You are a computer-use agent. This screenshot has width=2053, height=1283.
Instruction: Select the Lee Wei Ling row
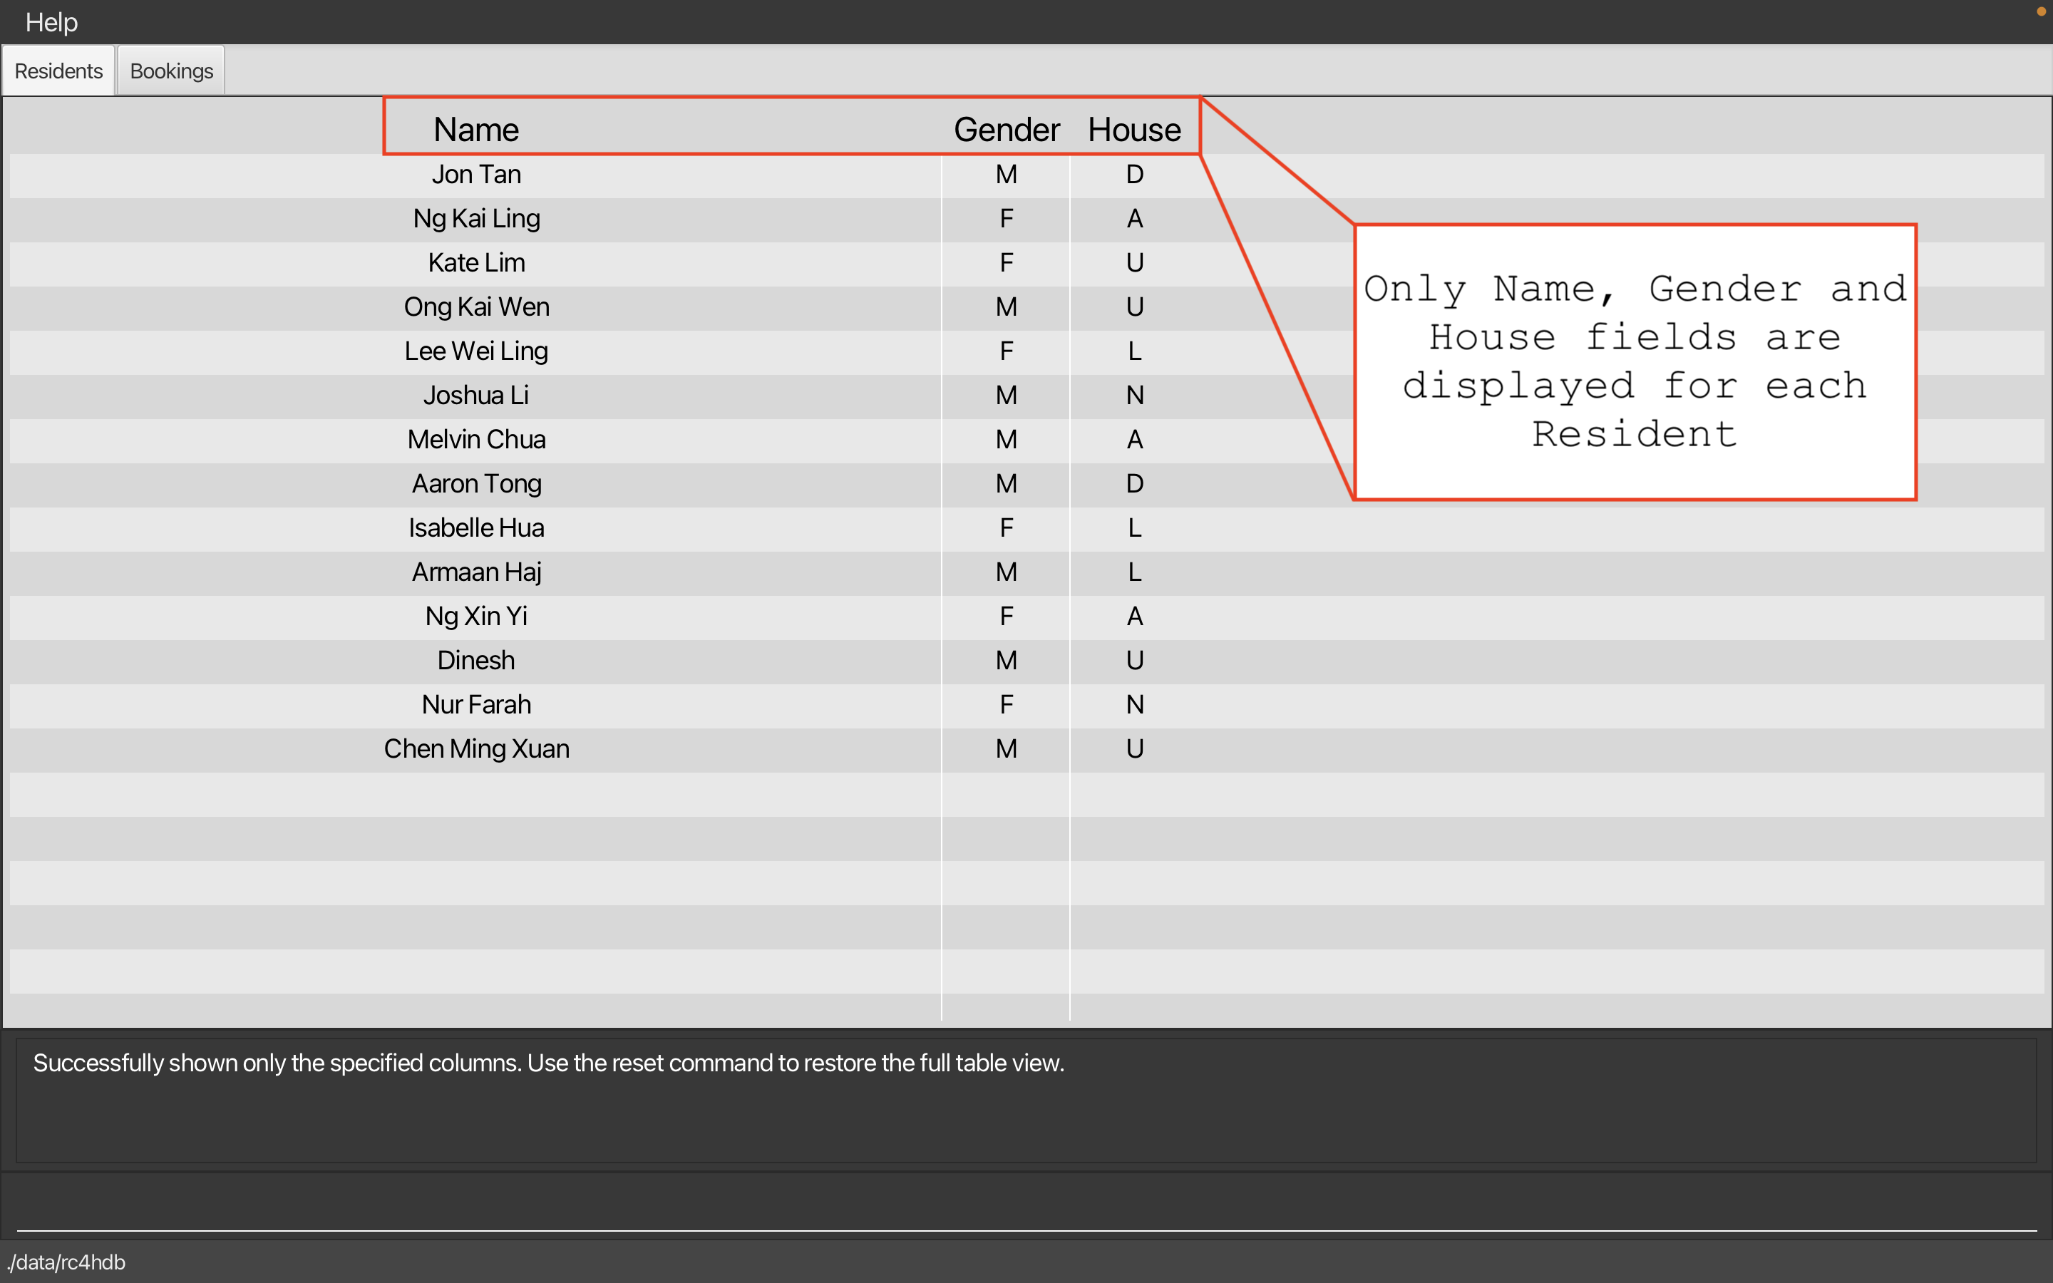point(1026,351)
